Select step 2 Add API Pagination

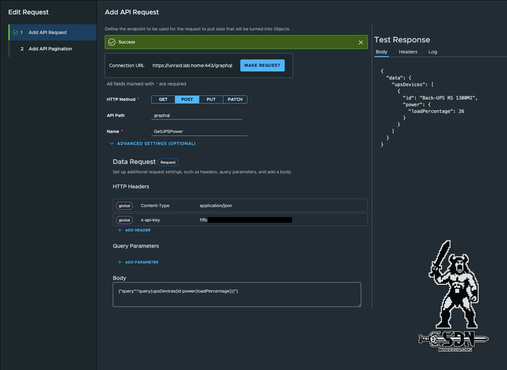tap(50, 49)
